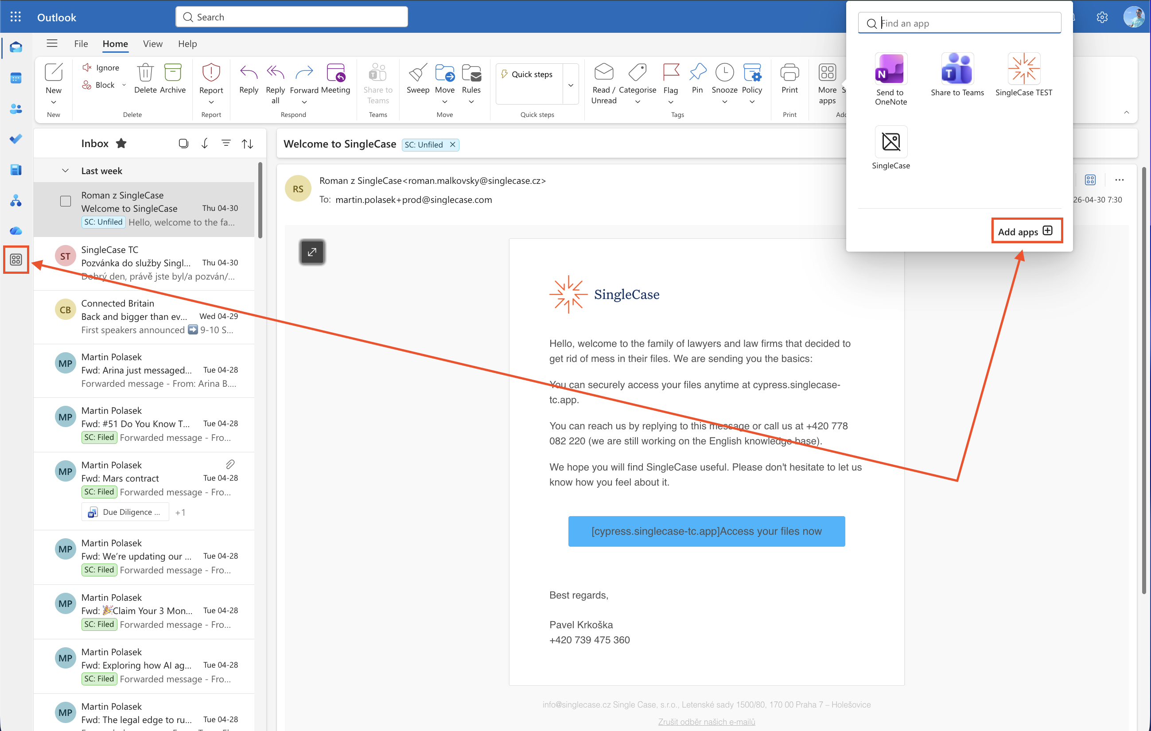
Task: Open Calendar from the left sidebar
Action: click(x=16, y=78)
